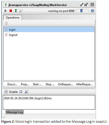Click the recreate operations icon under the tab
This screenshot has width=109, height=125.
[6, 23]
